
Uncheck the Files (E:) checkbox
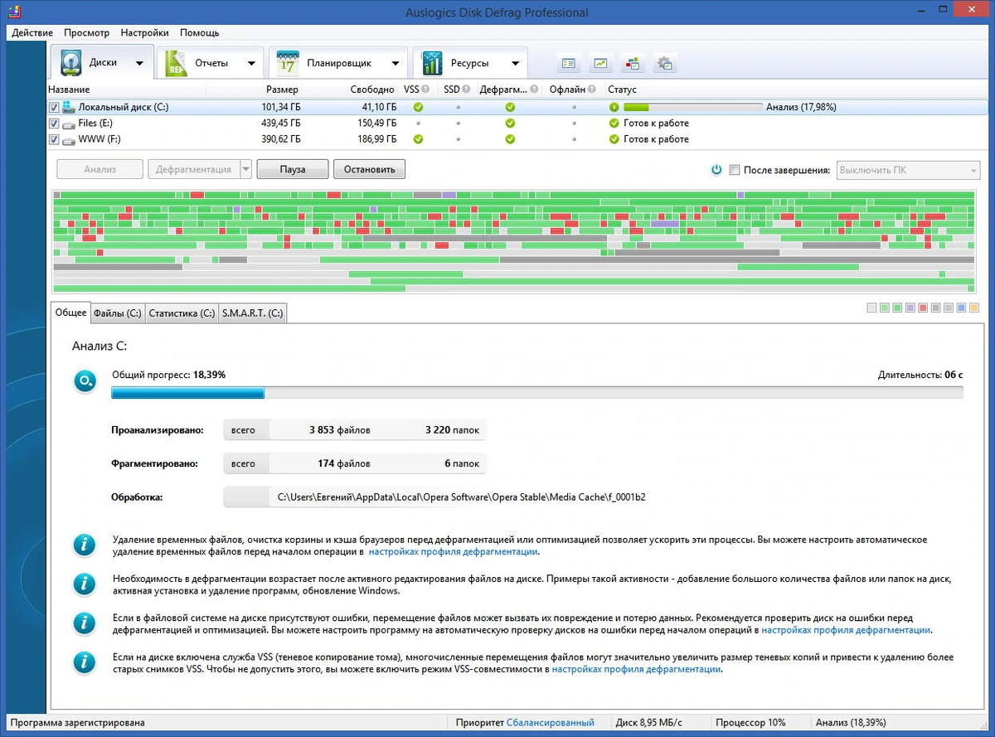(x=54, y=123)
